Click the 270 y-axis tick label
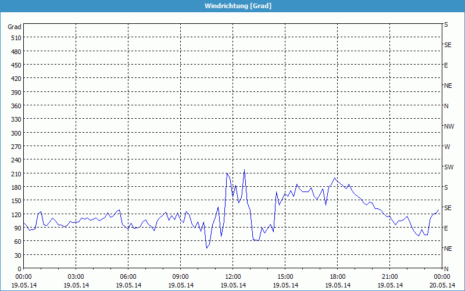Image resolution: width=465 pixels, height=291 pixels. coord(16,147)
